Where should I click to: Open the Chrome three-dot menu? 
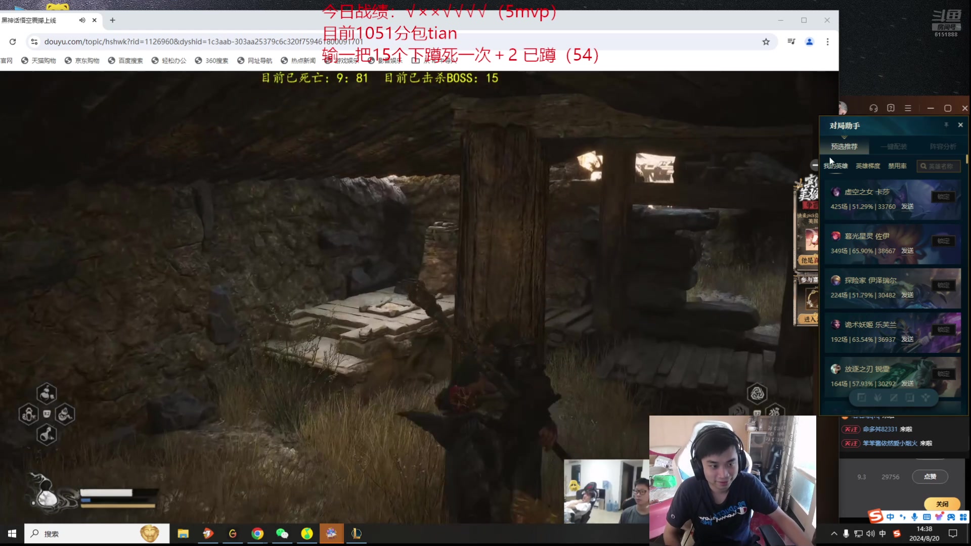827,42
